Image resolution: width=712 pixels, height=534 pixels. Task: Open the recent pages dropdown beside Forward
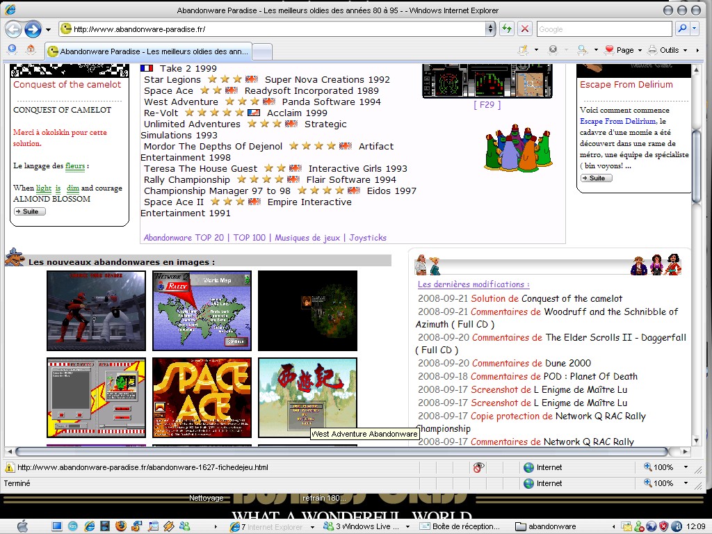pos(48,30)
